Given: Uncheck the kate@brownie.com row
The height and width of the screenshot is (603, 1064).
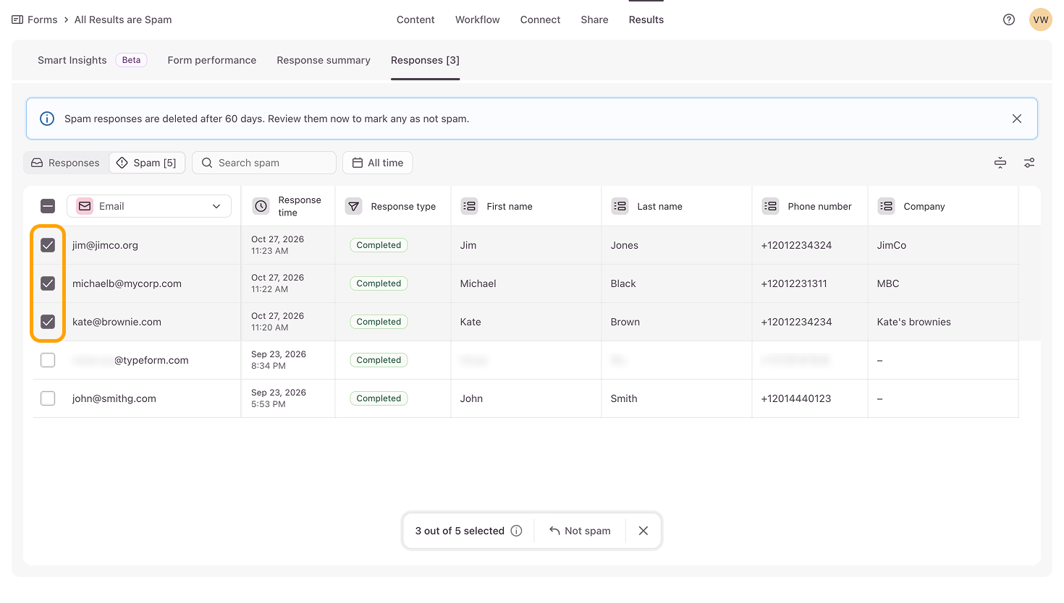Looking at the screenshot, I should coord(48,322).
